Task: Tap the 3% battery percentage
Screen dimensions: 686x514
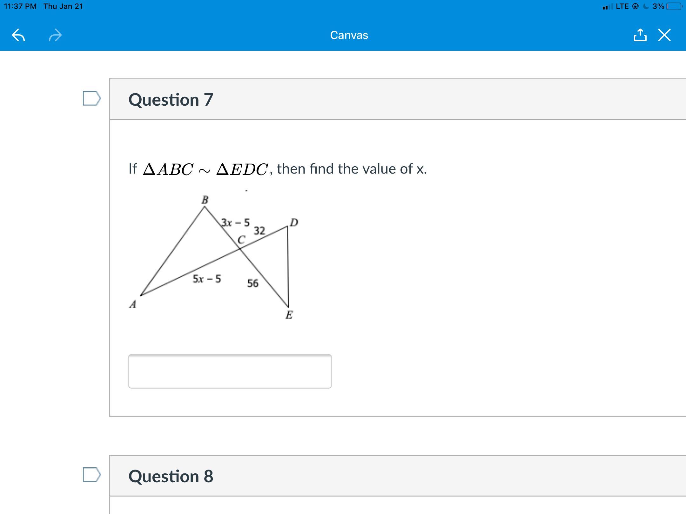Action: pyautogui.click(x=658, y=6)
